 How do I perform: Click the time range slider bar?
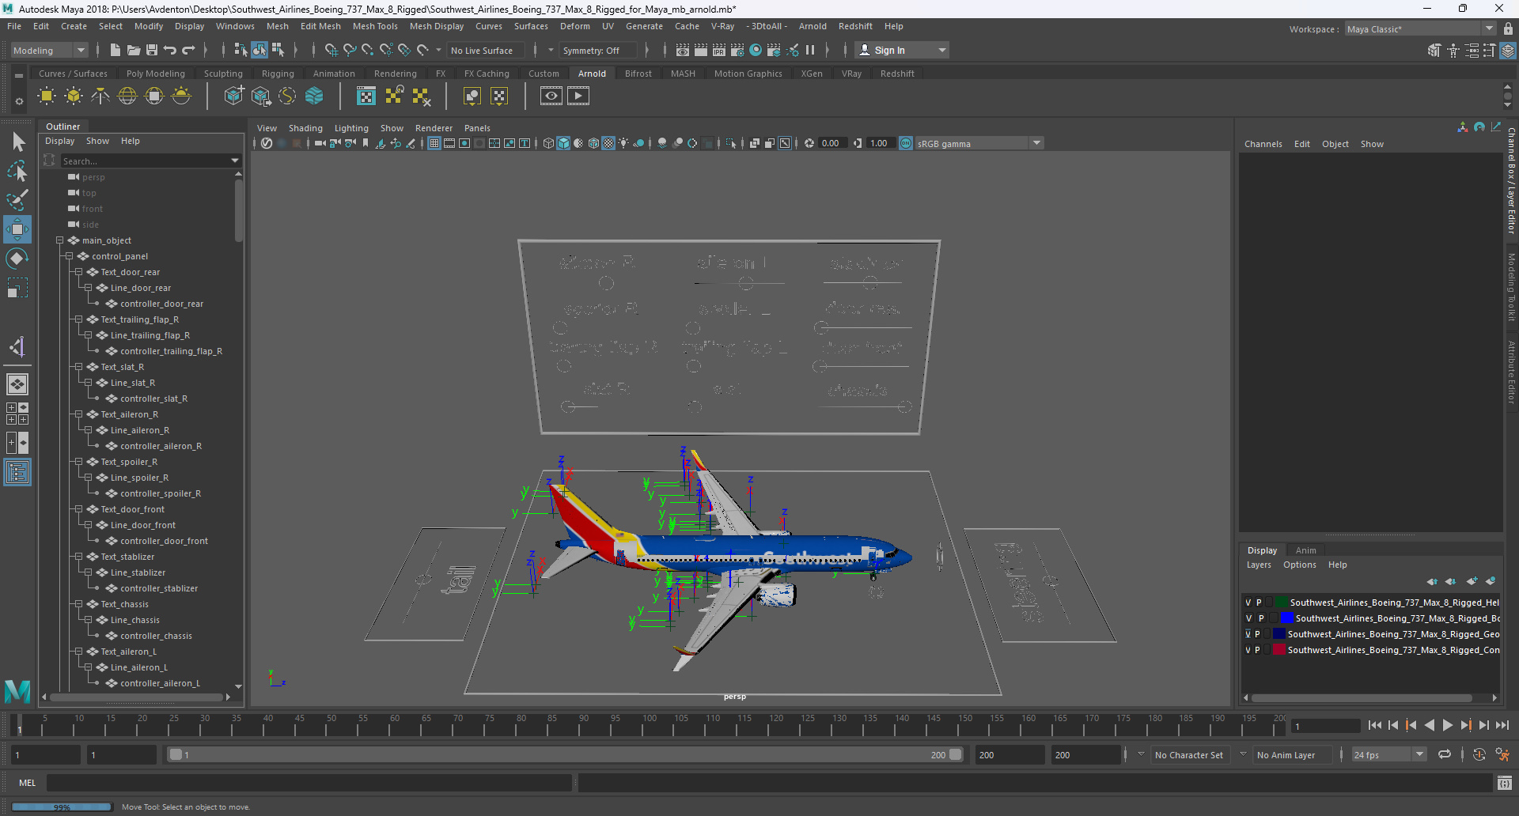pyautogui.click(x=566, y=755)
